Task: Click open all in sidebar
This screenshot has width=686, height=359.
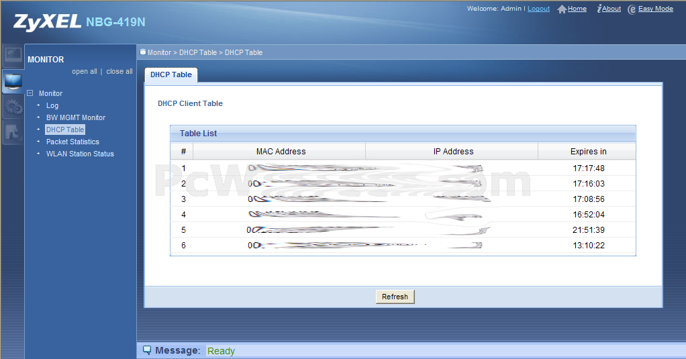Action: [85, 71]
